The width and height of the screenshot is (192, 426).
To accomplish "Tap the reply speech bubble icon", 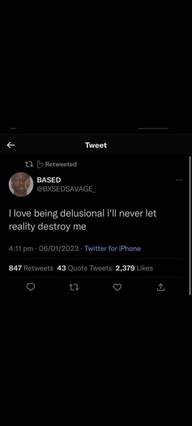I will coord(30,287).
